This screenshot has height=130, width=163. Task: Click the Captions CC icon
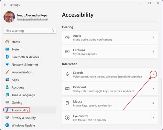point(67,51)
